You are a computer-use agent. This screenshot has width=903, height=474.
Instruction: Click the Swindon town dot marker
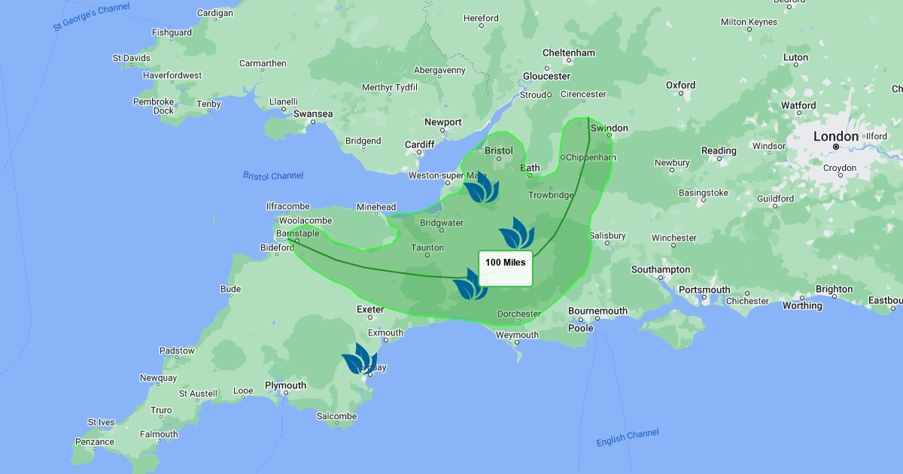[x=609, y=136]
